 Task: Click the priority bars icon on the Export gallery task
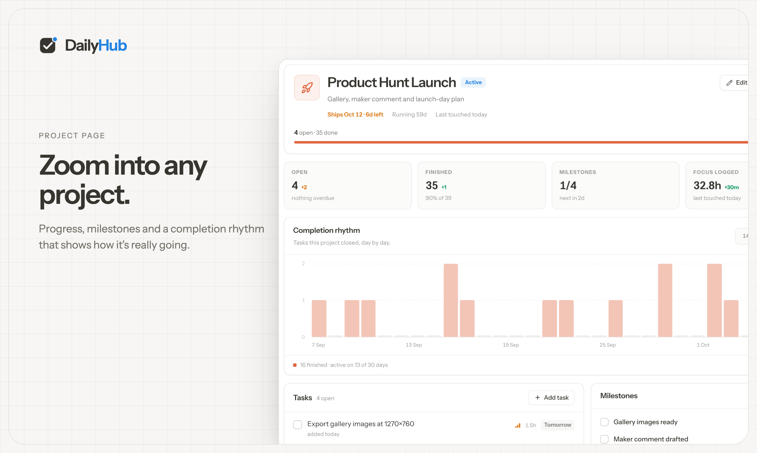(x=518, y=425)
